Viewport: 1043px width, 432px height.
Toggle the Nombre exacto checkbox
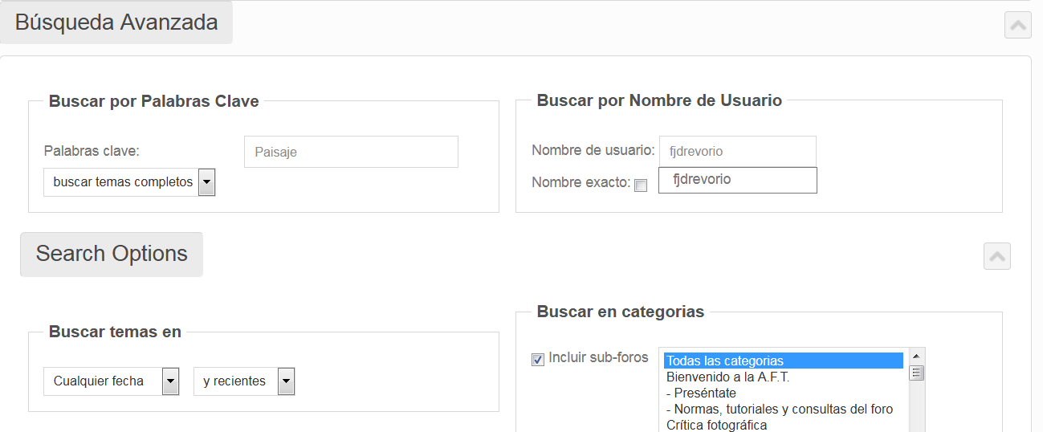[641, 185]
